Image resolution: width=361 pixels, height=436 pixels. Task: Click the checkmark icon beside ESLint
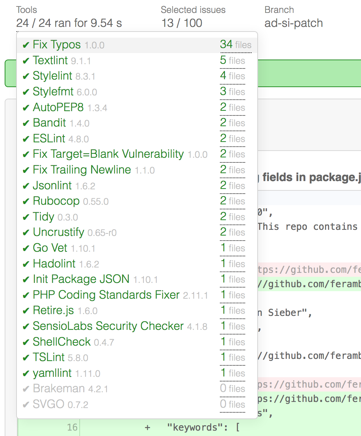point(25,139)
